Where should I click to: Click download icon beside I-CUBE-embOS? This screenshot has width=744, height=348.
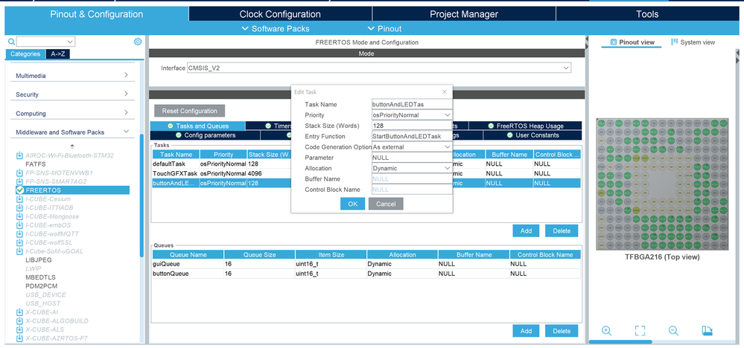click(x=19, y=225)
